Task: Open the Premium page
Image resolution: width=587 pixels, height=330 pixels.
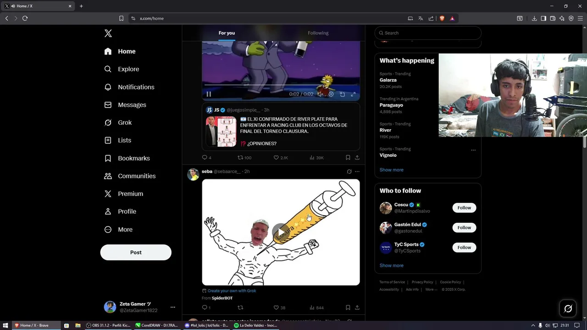Action: coord(124,194)
